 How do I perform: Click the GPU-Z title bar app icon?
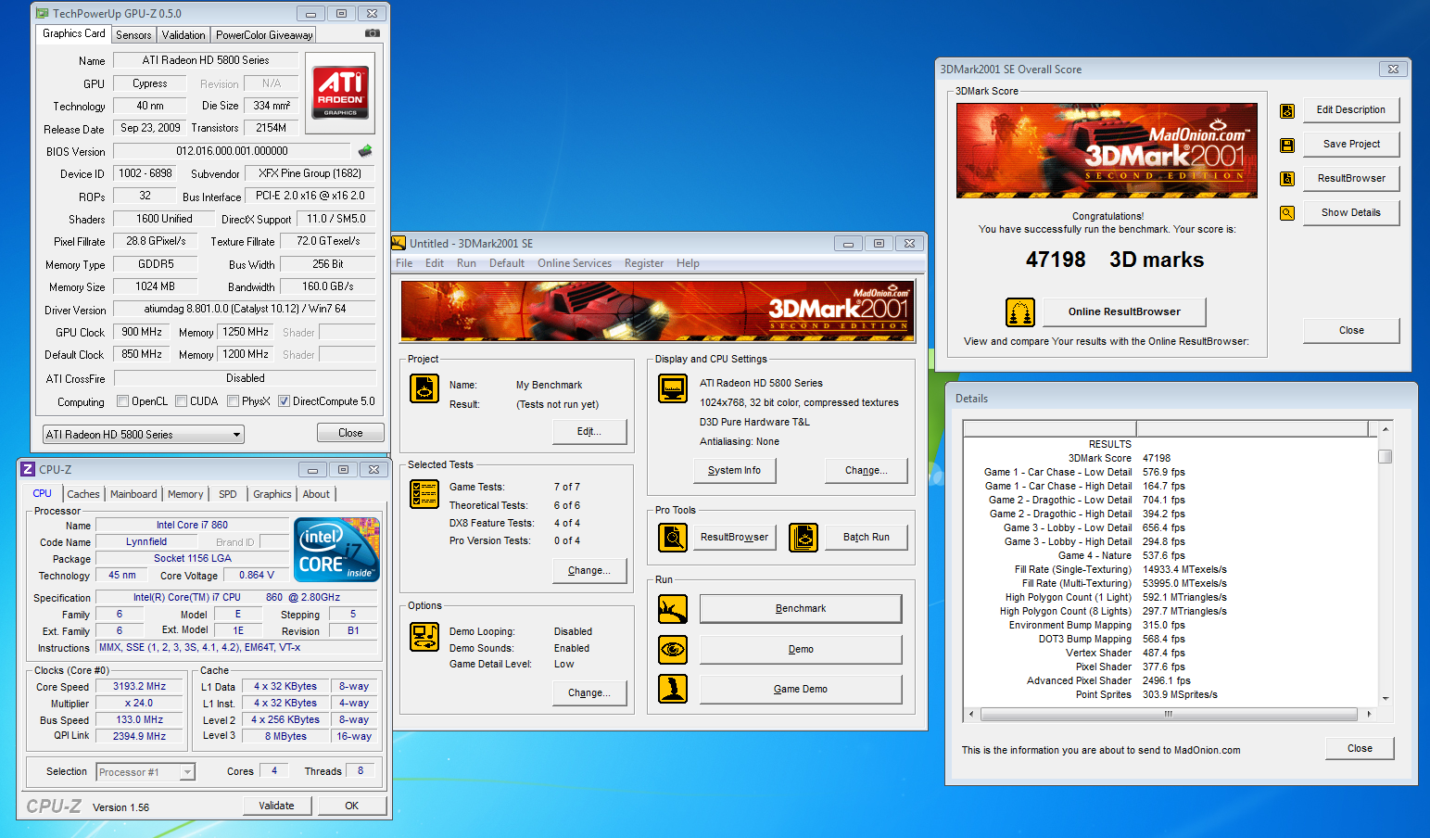click(42, 14)
